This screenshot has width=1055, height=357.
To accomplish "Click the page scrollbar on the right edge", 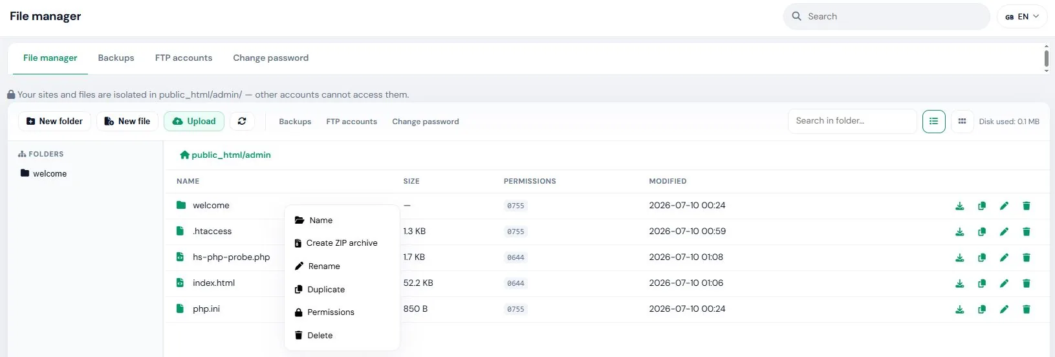I will pyautogui.click(x=1047, y=58).
